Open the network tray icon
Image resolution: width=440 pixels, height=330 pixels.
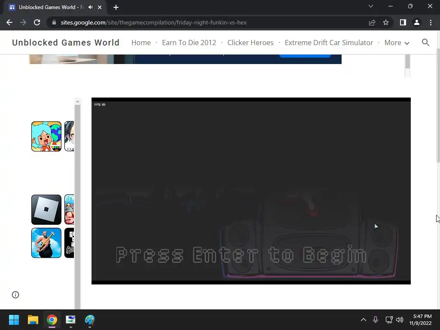point(389,320)
